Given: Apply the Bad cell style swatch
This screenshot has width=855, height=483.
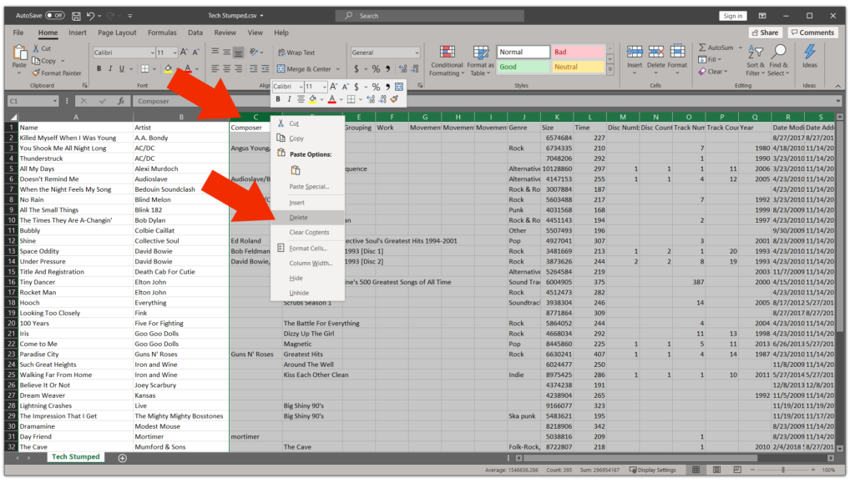Looking at the screenshot, I should [x=578, y=52].
